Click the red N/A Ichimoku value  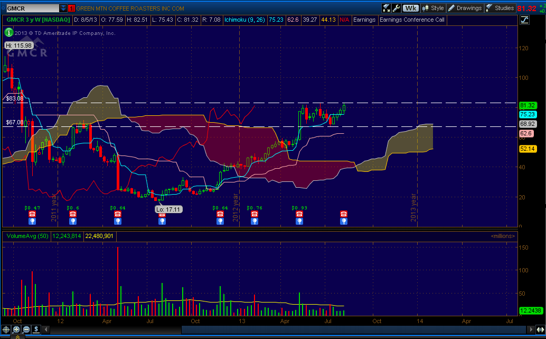tap(344, 20)
